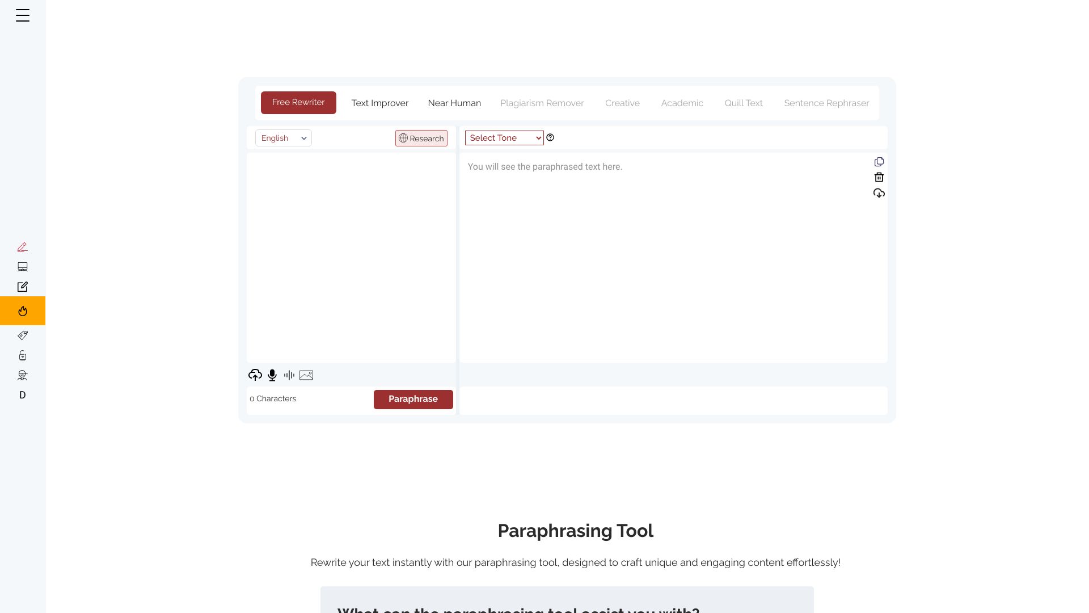Select the image upload icon in toolbar
The height and width of the screenshot is (613, 1089).
306,374
